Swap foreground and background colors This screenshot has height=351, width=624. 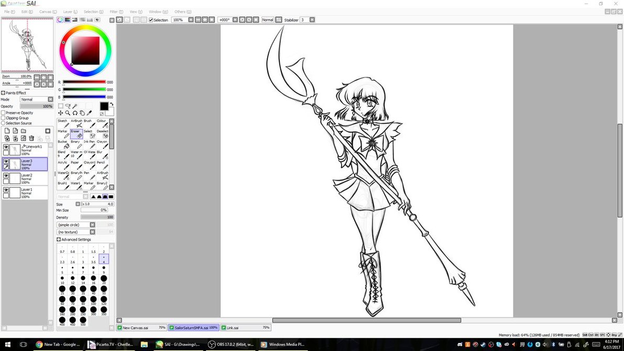tap(112, 104)
